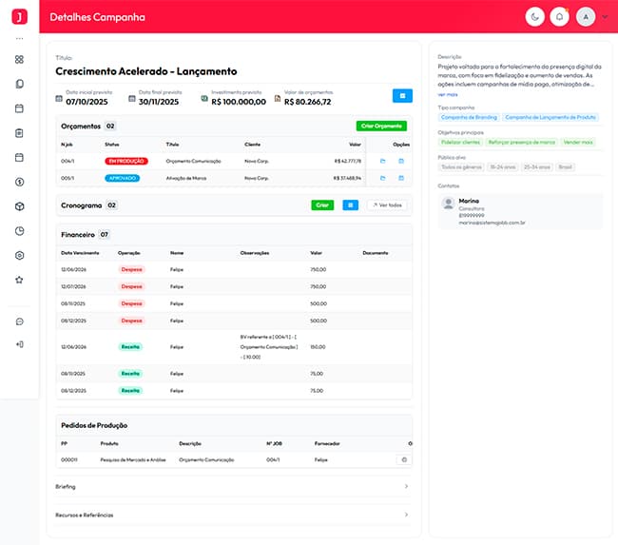Image resolution: width=618 pixels, height=545 pixels.
Task: Click 'ver mais' under description
Action: (448, 95)
